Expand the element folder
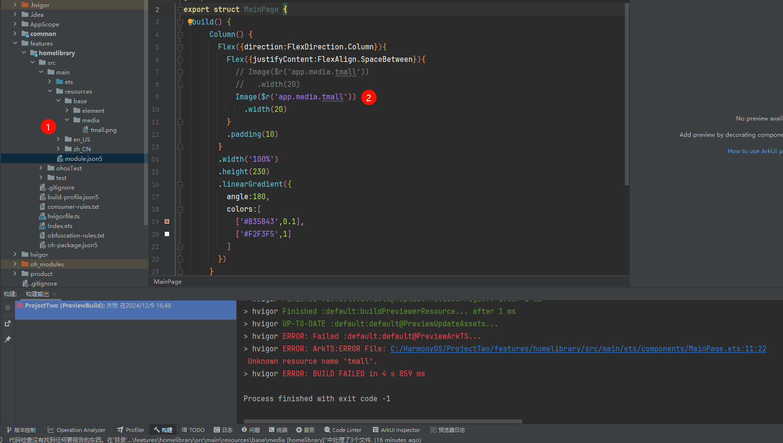Viewport: 783px width, 443px height. [67, 110]
